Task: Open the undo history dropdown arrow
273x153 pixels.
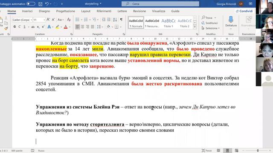Action: click(x=51, y=4)
